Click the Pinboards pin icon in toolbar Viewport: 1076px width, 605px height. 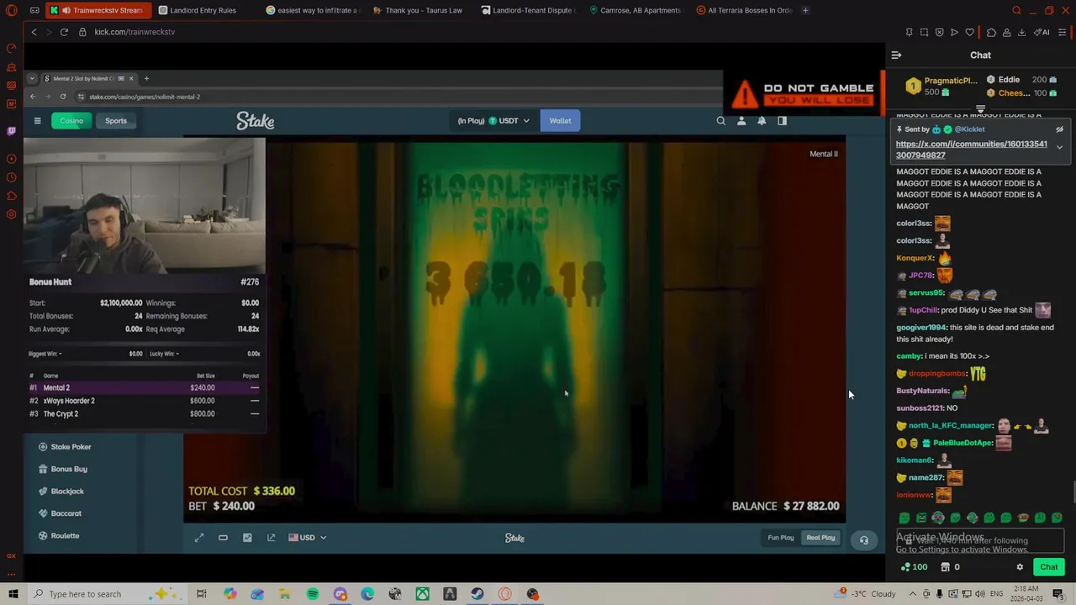[x=909, y=32]
